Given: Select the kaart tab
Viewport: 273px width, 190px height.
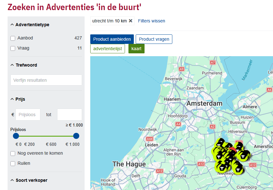Looking at the screenshot, I should click(x=136, y=49).
